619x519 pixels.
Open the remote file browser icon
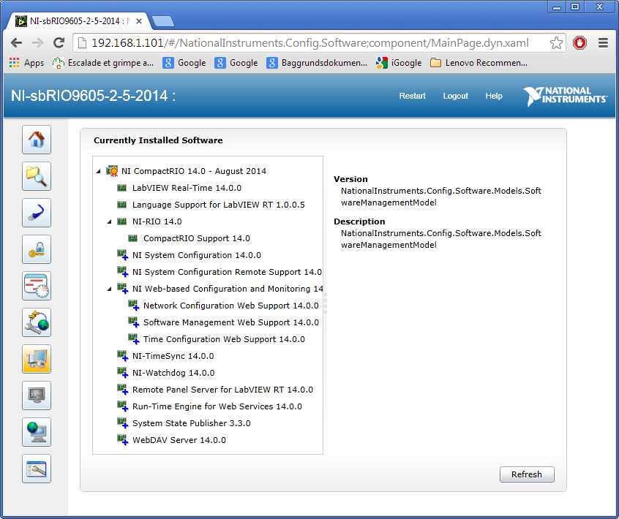[37, 176]
